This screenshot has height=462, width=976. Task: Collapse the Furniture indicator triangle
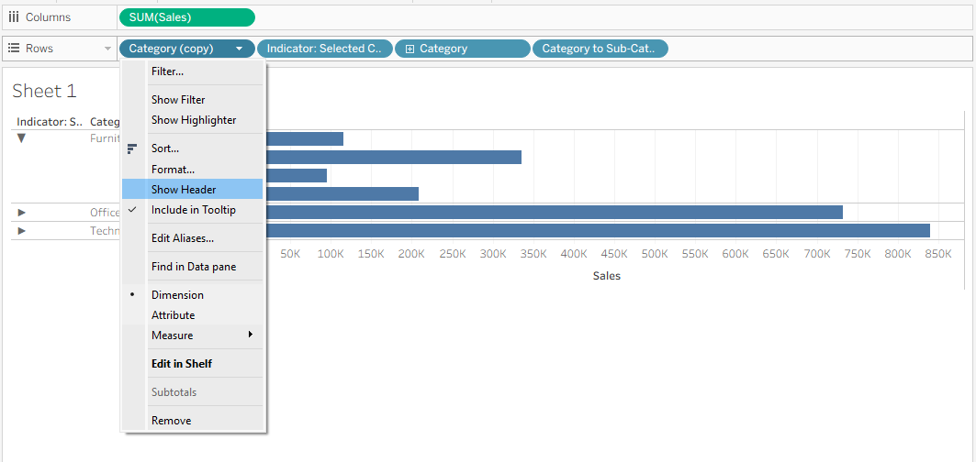[22, 138]
